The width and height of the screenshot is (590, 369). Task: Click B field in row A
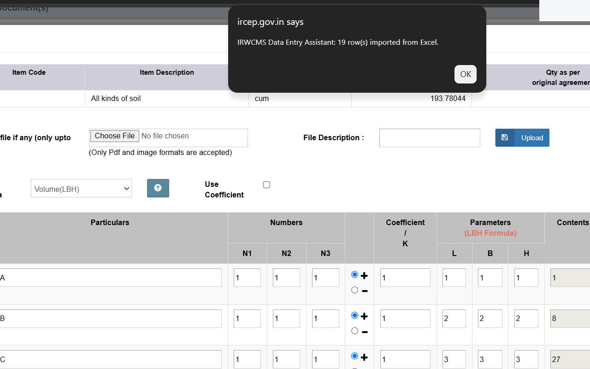pyautogui.click(x=490, y=278)
